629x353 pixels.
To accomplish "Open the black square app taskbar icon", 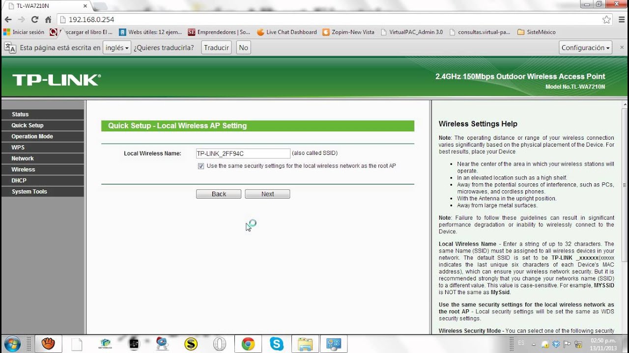I will coord(134,344).
